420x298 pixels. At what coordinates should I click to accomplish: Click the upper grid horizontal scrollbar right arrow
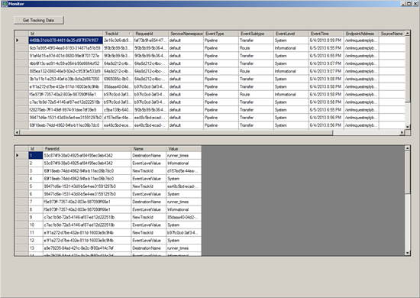402,132
